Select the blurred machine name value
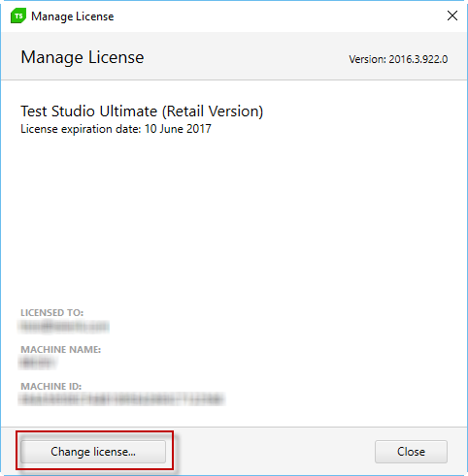The width and height of the screenshot is (468, 476). tap(37, 363)
